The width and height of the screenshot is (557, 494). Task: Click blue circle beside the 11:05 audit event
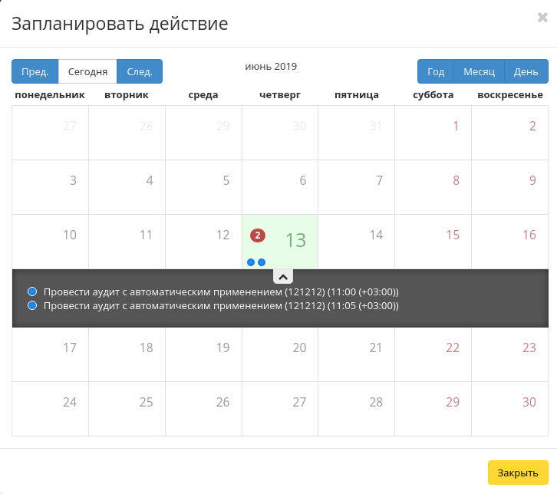point(32,305)
